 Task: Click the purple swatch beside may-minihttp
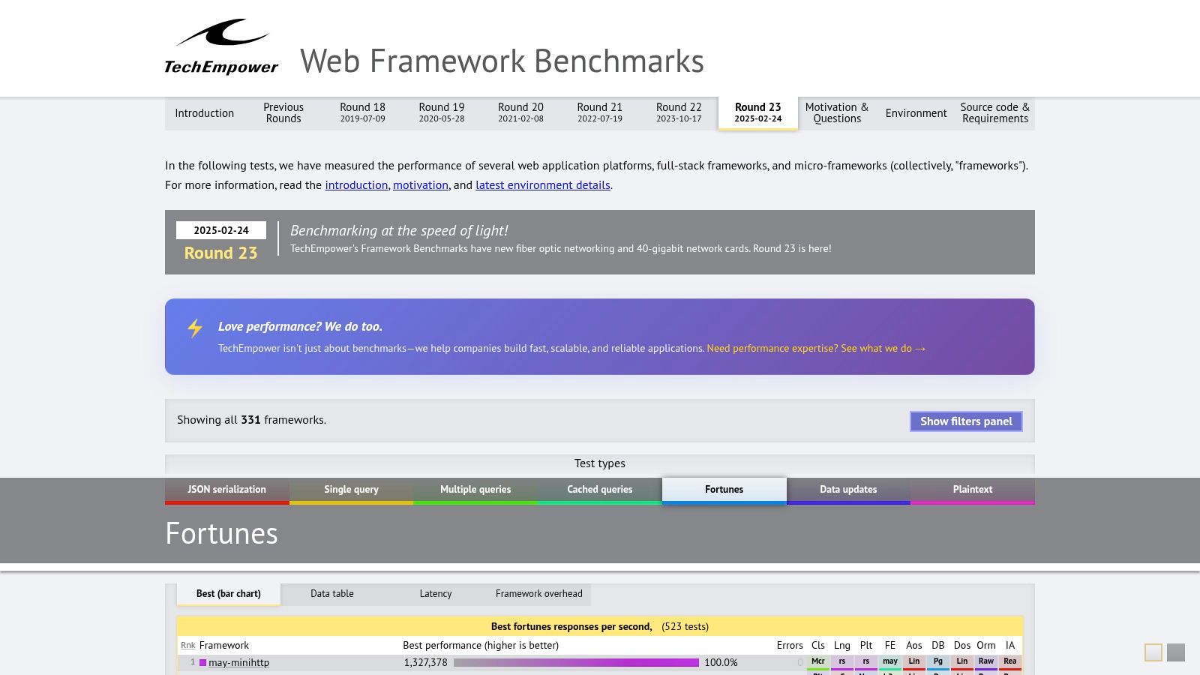point(202,663)
